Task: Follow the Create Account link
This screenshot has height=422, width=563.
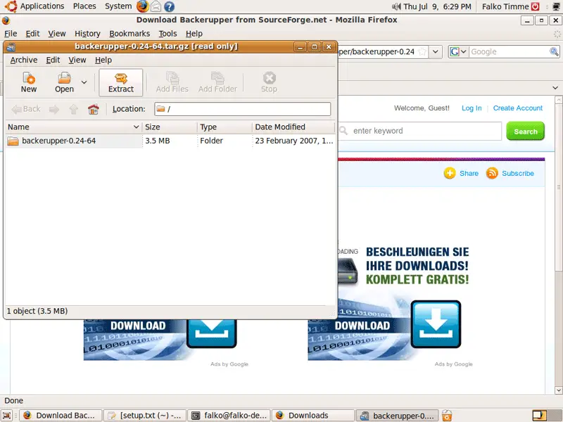Action: tap(518, 108)
